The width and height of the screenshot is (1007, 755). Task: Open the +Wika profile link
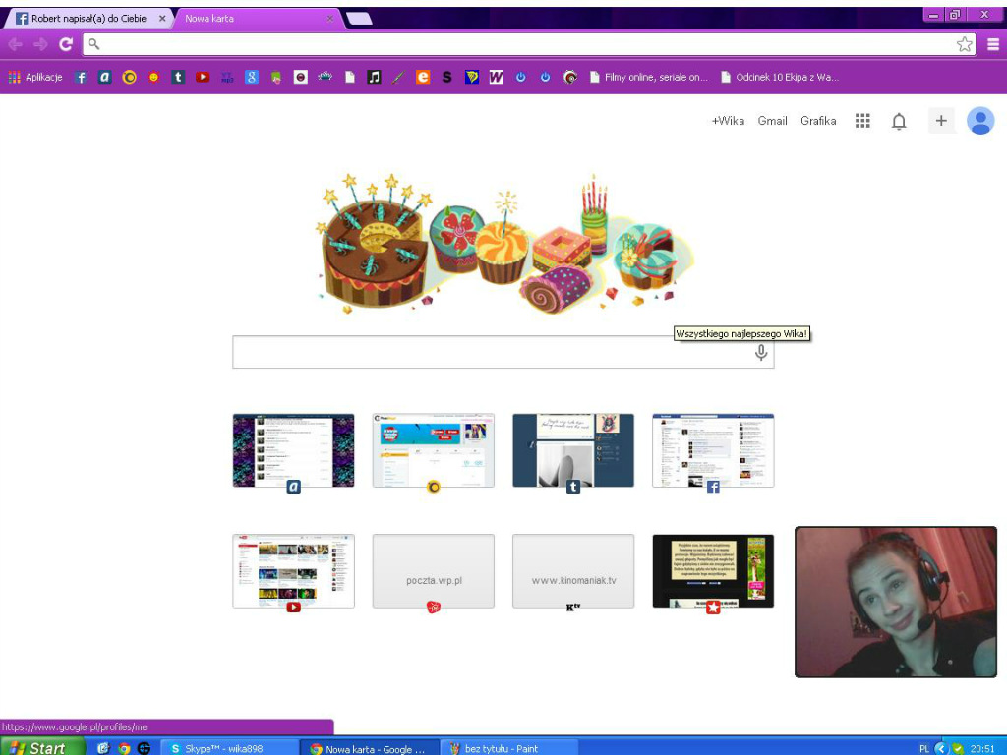[x=728, y=121]
